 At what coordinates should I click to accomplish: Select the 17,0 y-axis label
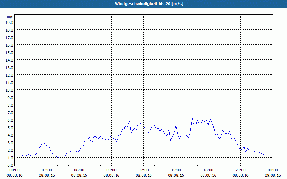(10, 38)
